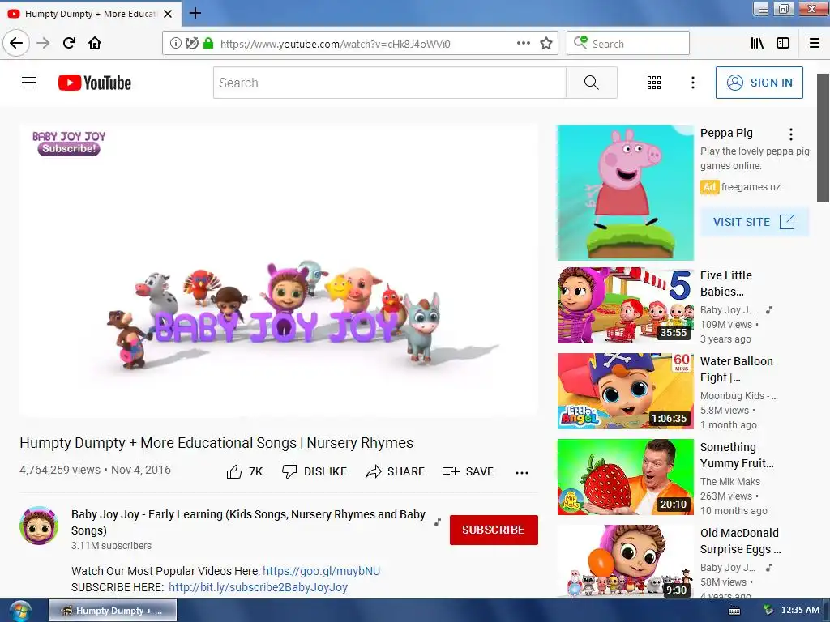Screen dimensions: 830x622
Task: Open the Water Balloon Fight thumbnail
Action: (x=626, y=391)
